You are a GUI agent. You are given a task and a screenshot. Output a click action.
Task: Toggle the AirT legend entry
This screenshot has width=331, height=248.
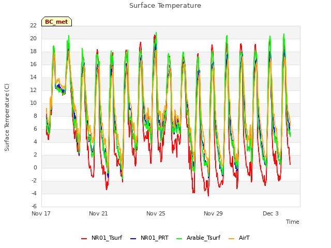coord(239,238)
